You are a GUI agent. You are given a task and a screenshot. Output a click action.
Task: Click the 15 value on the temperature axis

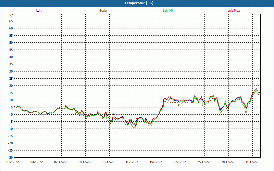[x=11, y=93]
